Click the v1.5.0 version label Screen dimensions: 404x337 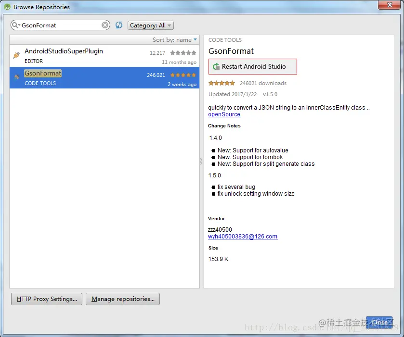(x=270, y=94)
